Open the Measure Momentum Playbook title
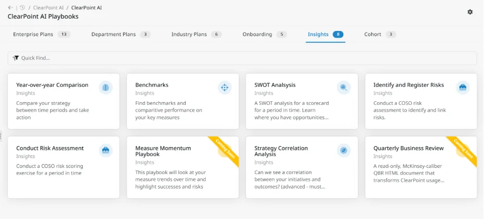The height and width of the screenshot is (219, 484). tap(163, 151)
